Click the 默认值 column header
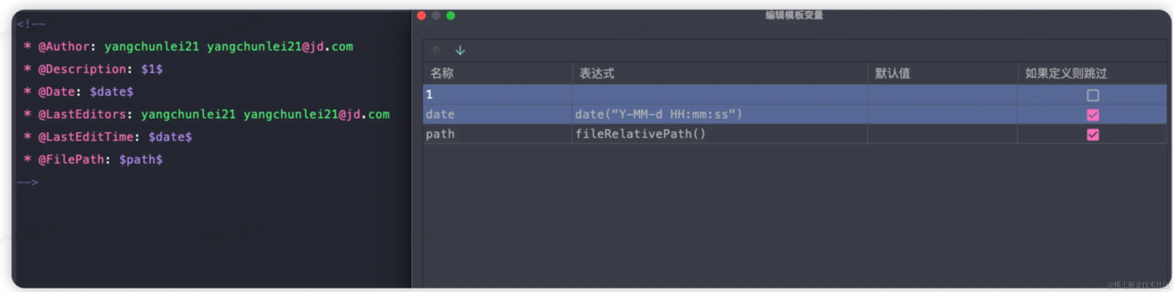1173x292 pixels. coord(893,73)
